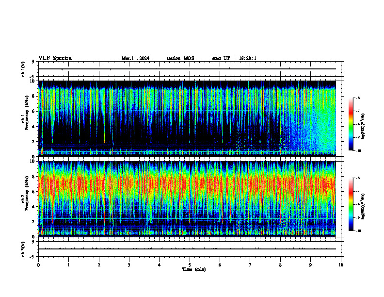Click time axis tick label 4
384x297 pixels.
click(x=159, y=265)
